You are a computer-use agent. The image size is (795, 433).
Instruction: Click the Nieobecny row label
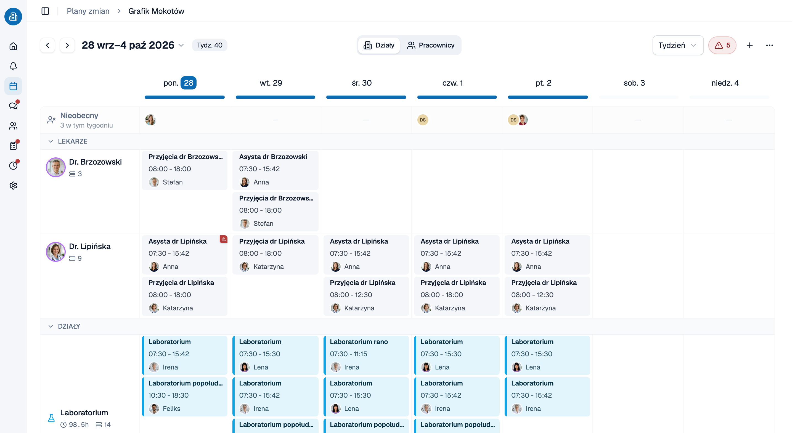pos(79,115)
